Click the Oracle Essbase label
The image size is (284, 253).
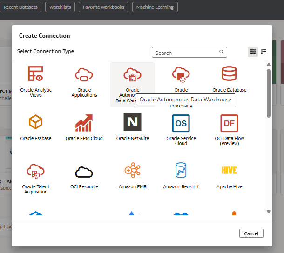(x=36, y=138)
